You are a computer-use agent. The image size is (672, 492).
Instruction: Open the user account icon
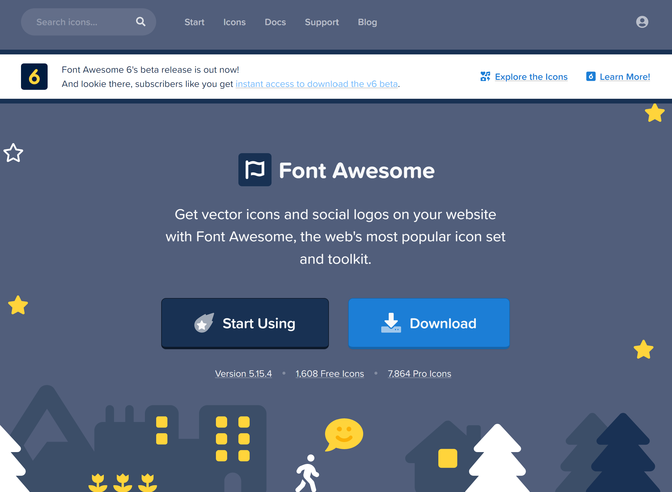point(642,22)
